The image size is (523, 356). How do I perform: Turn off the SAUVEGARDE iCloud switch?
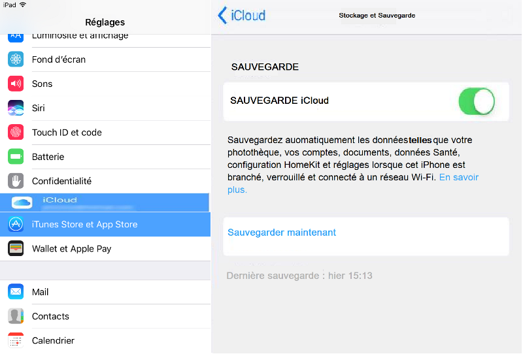pos(477,101)
